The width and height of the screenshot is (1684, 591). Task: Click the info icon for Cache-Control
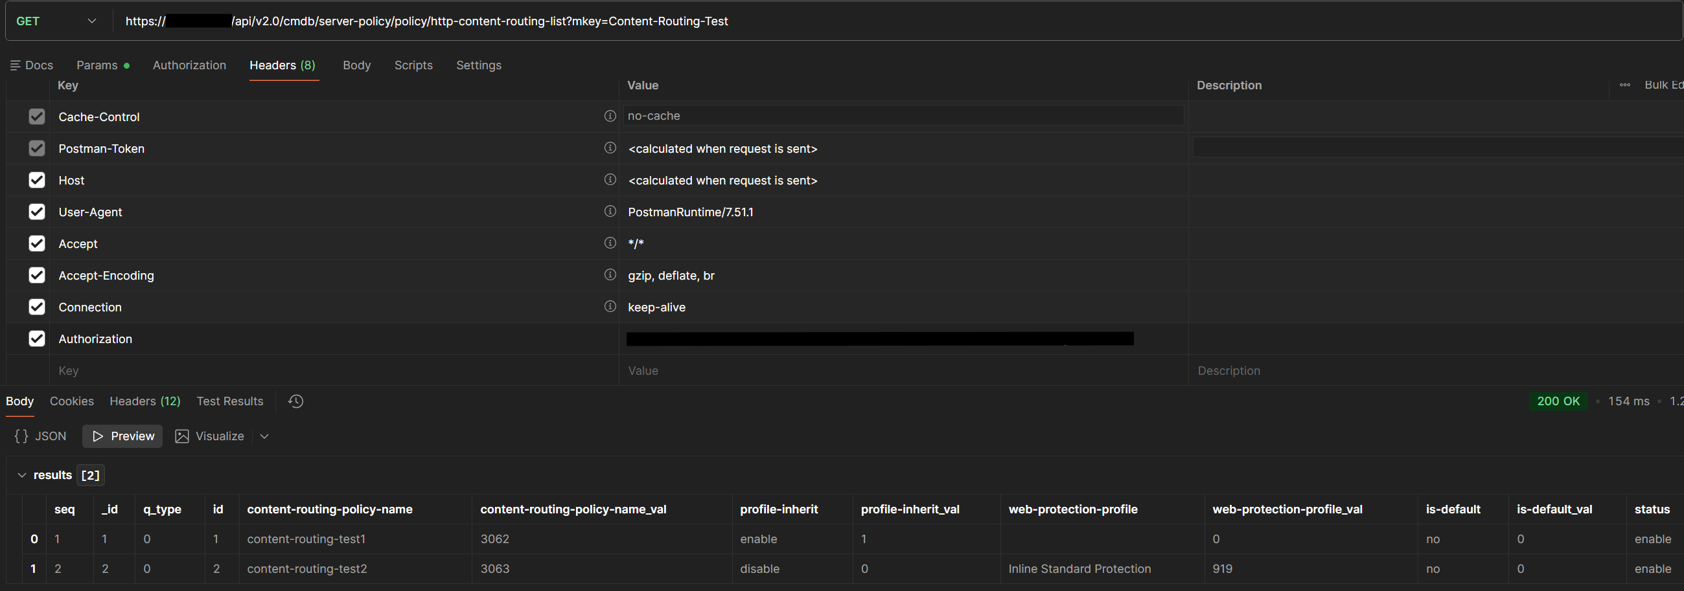pyautogui.click(x=610, y=116)
